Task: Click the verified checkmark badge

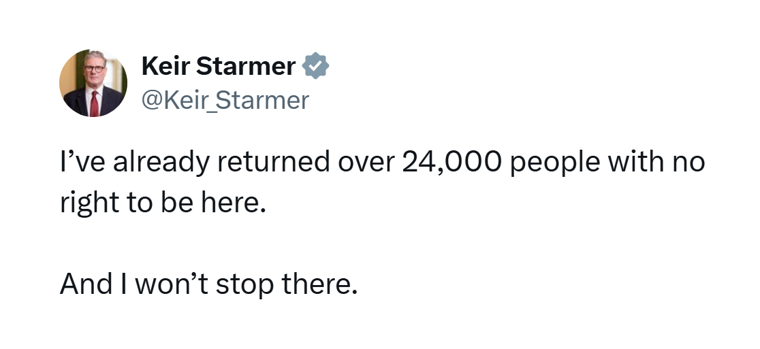Action: [x=316, y=66]
